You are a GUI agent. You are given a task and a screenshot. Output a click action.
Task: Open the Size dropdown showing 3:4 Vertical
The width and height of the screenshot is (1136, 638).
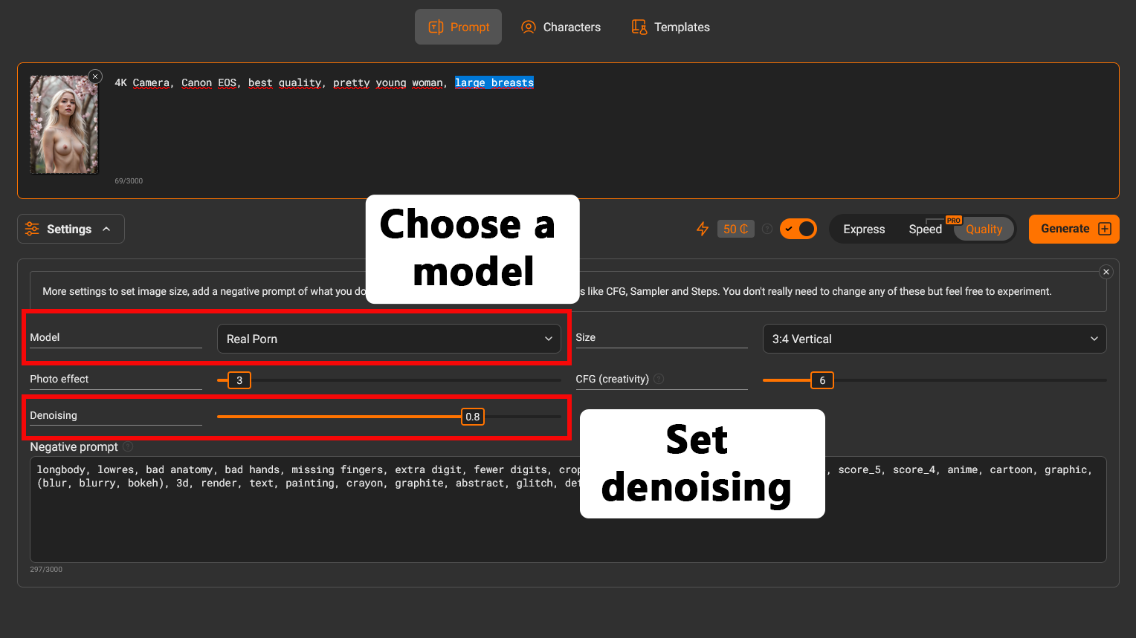pos(934,339)
